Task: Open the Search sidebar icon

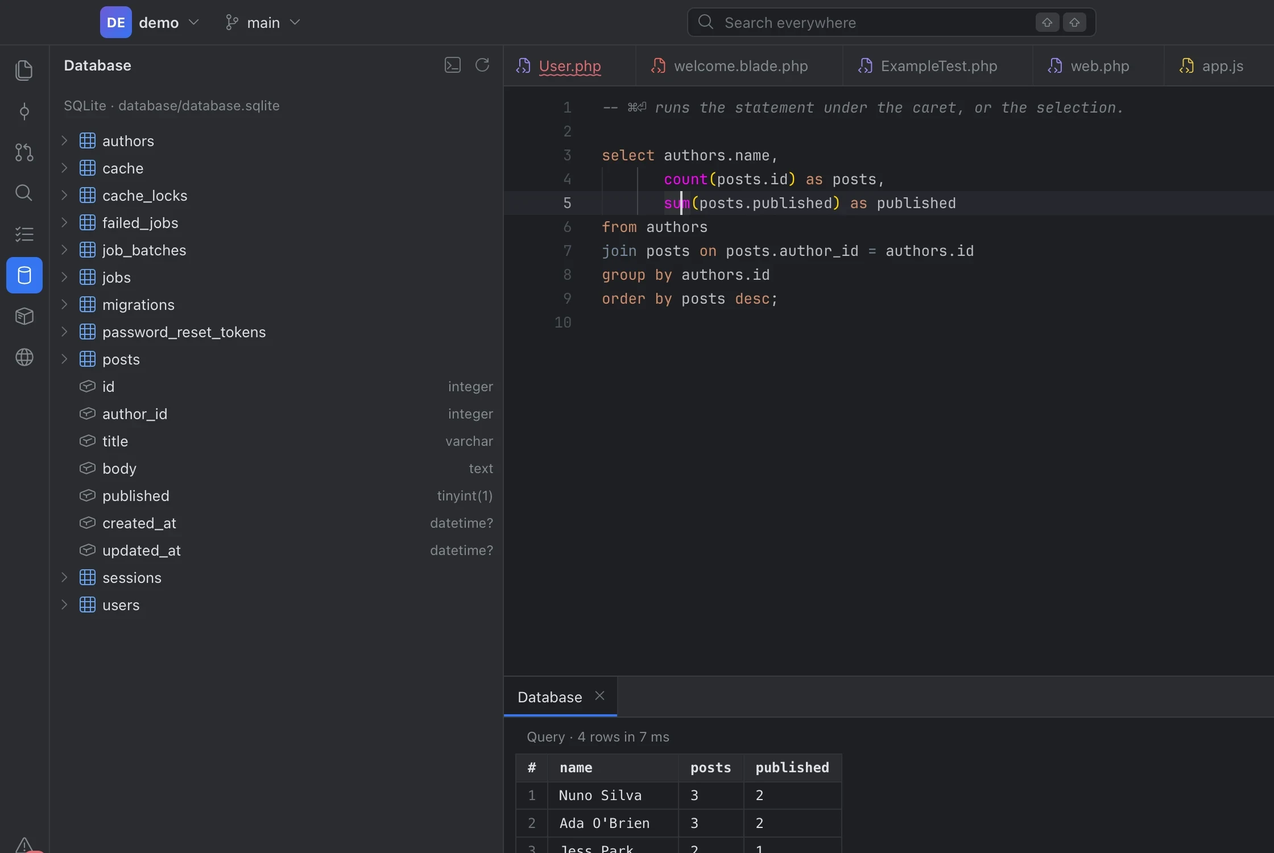Action: click(x=24, y=193)
